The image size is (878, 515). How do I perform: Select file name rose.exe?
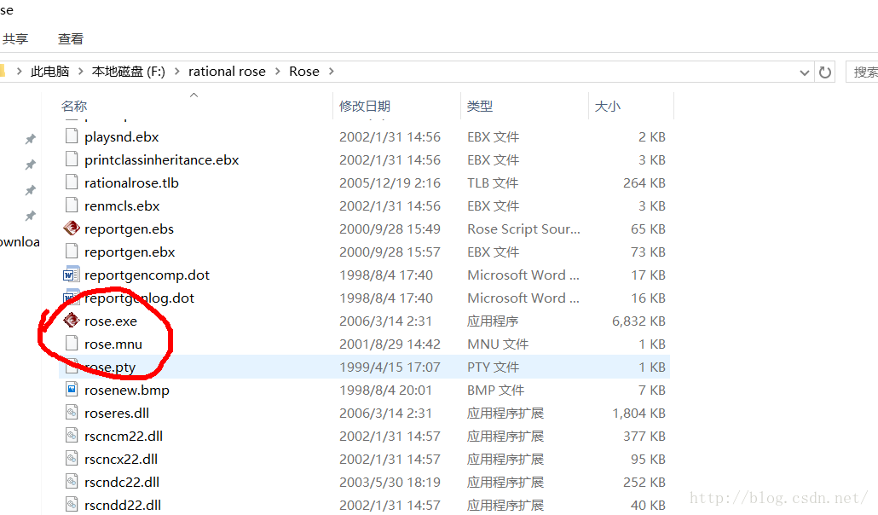click(x=110, y=321)
